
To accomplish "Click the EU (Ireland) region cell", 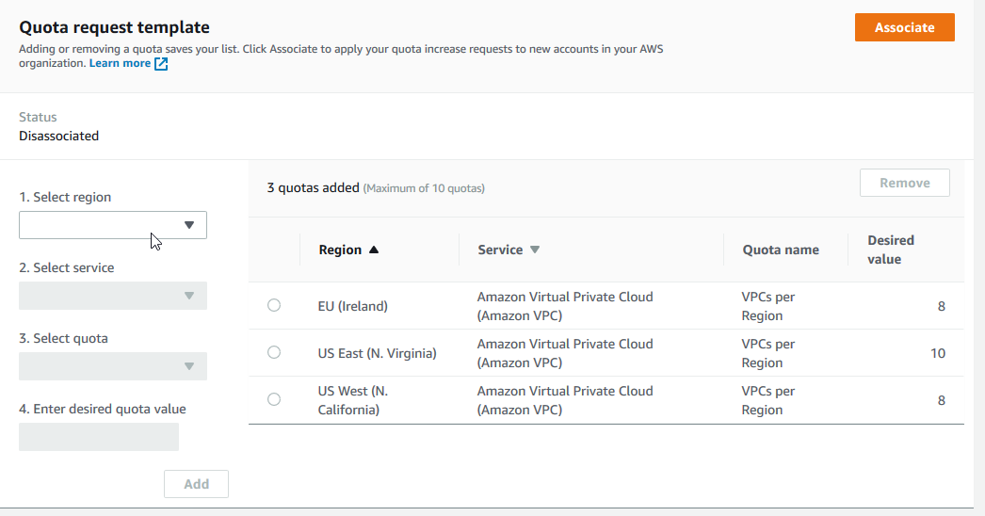I will 353,306.
